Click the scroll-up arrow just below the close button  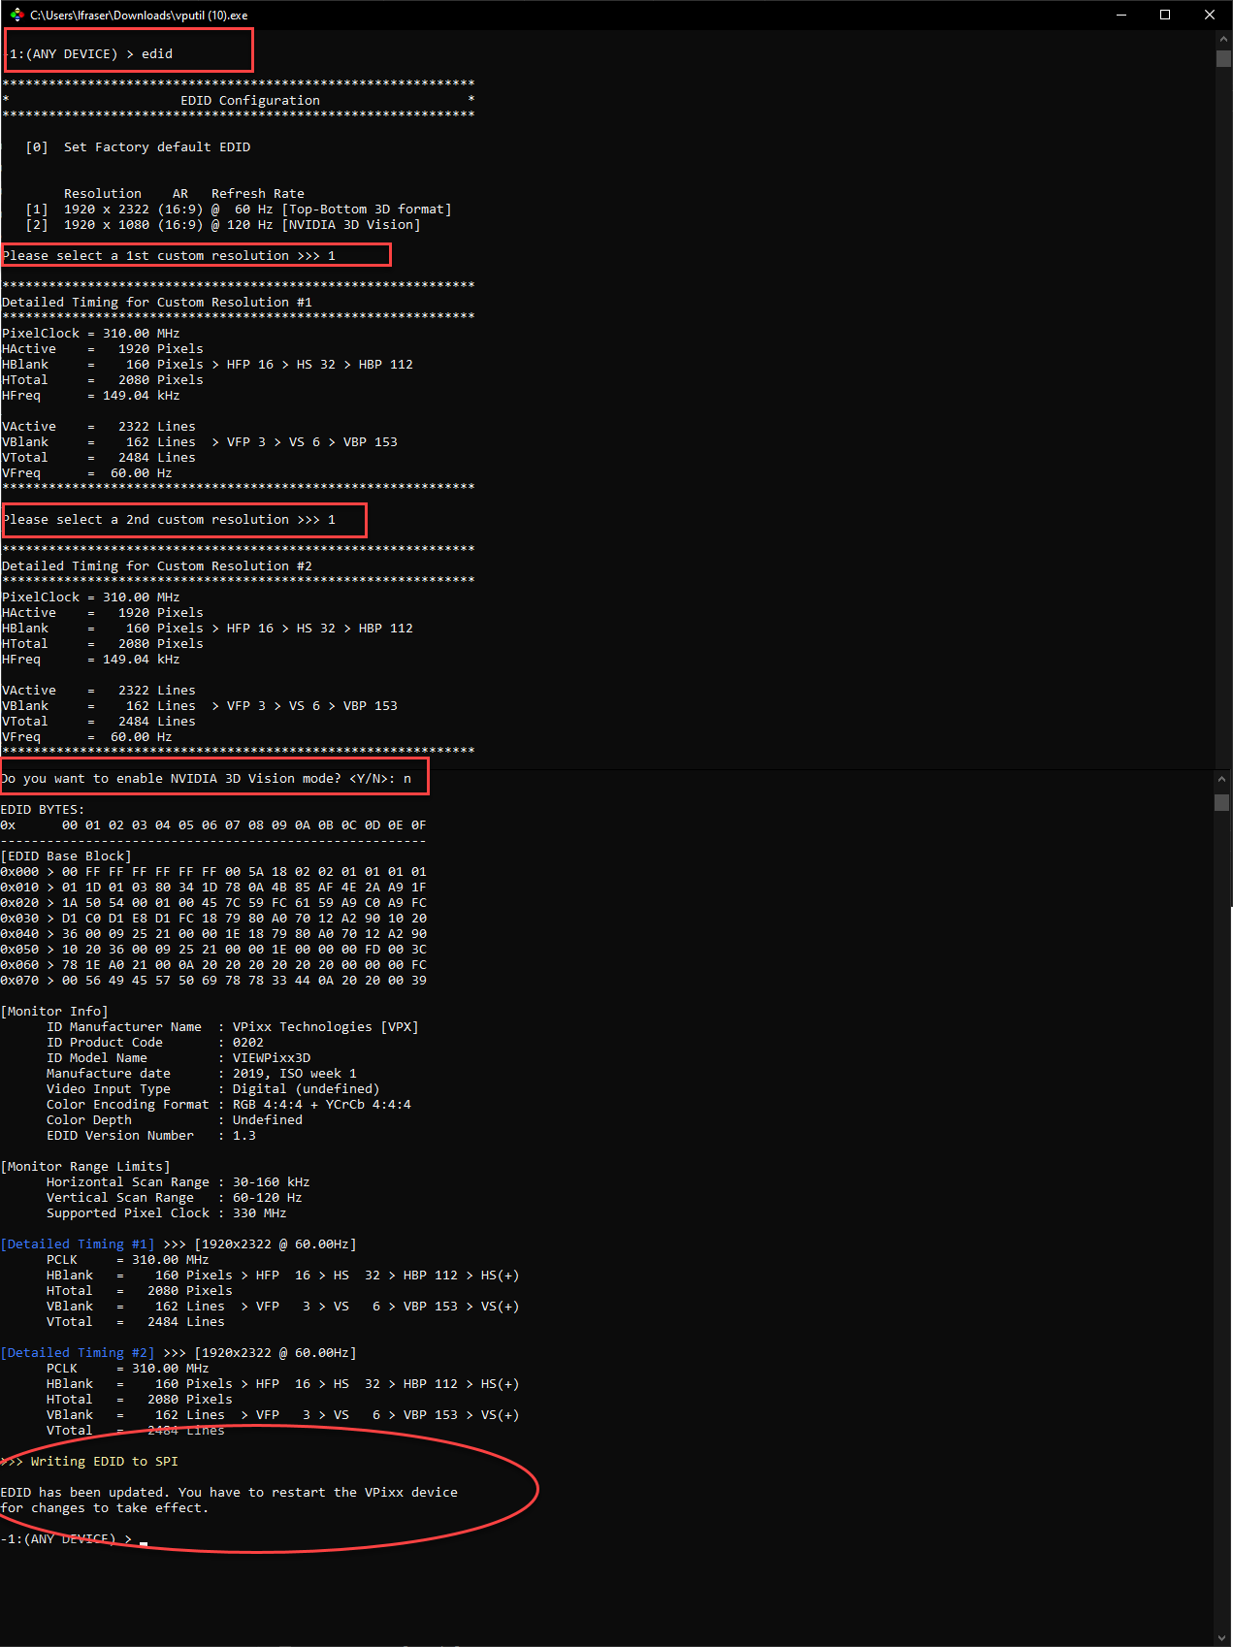pyautogui.click(x=1222, y=39)
